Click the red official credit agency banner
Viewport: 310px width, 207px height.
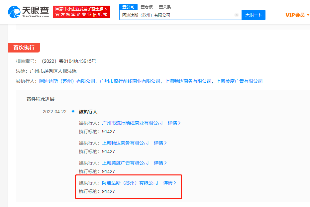click(x=81, y=12)
